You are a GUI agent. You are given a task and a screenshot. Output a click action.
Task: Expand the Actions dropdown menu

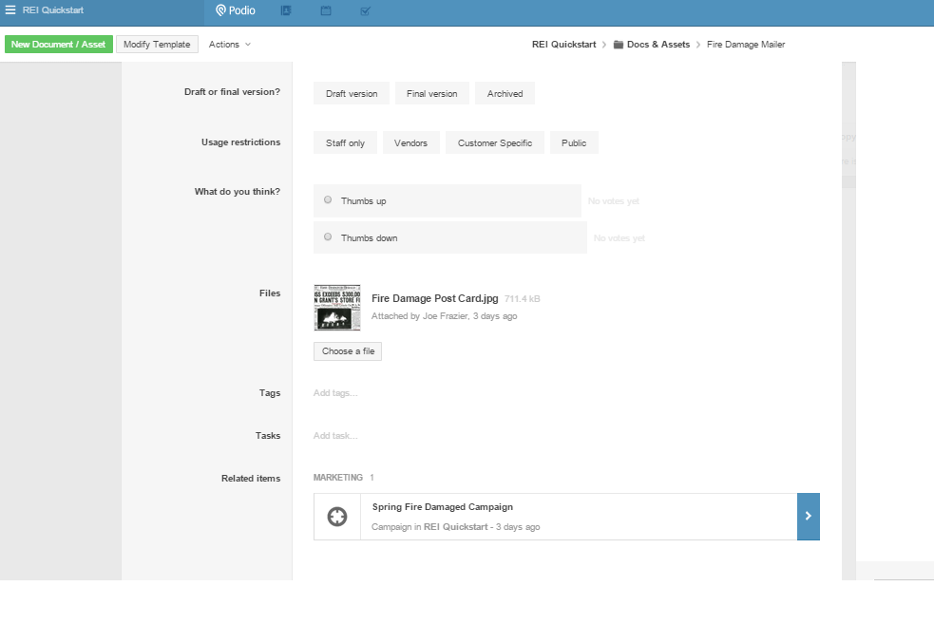coord(230,45)
